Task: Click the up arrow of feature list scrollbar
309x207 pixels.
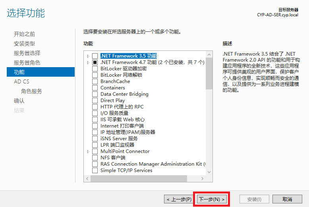Action: click(x=209, y=54)
